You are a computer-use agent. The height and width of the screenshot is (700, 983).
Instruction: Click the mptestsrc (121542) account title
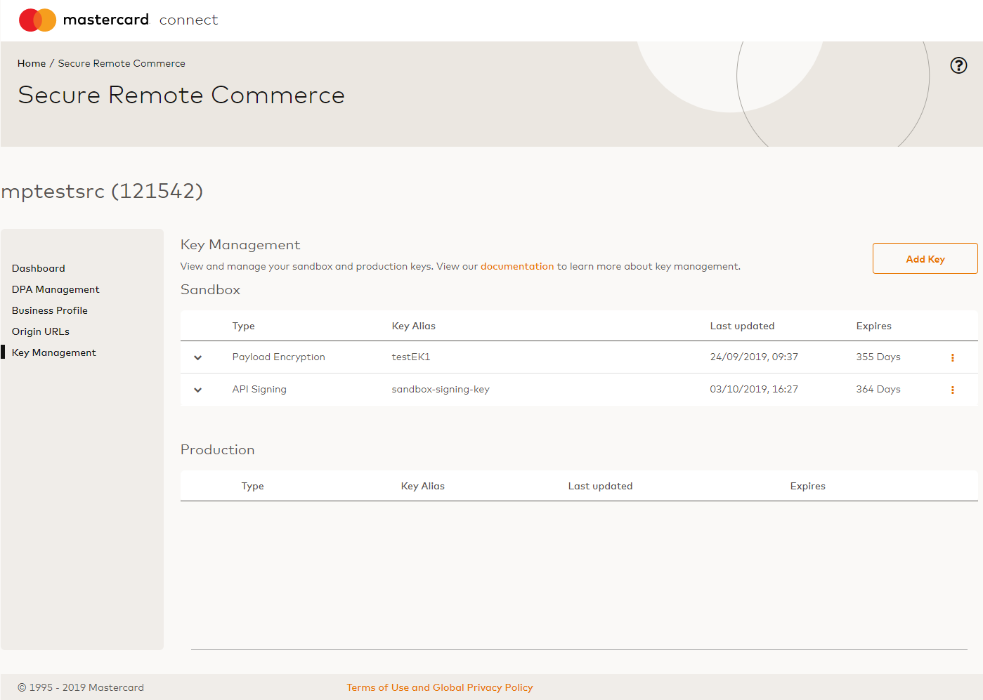tap(103, 191)
